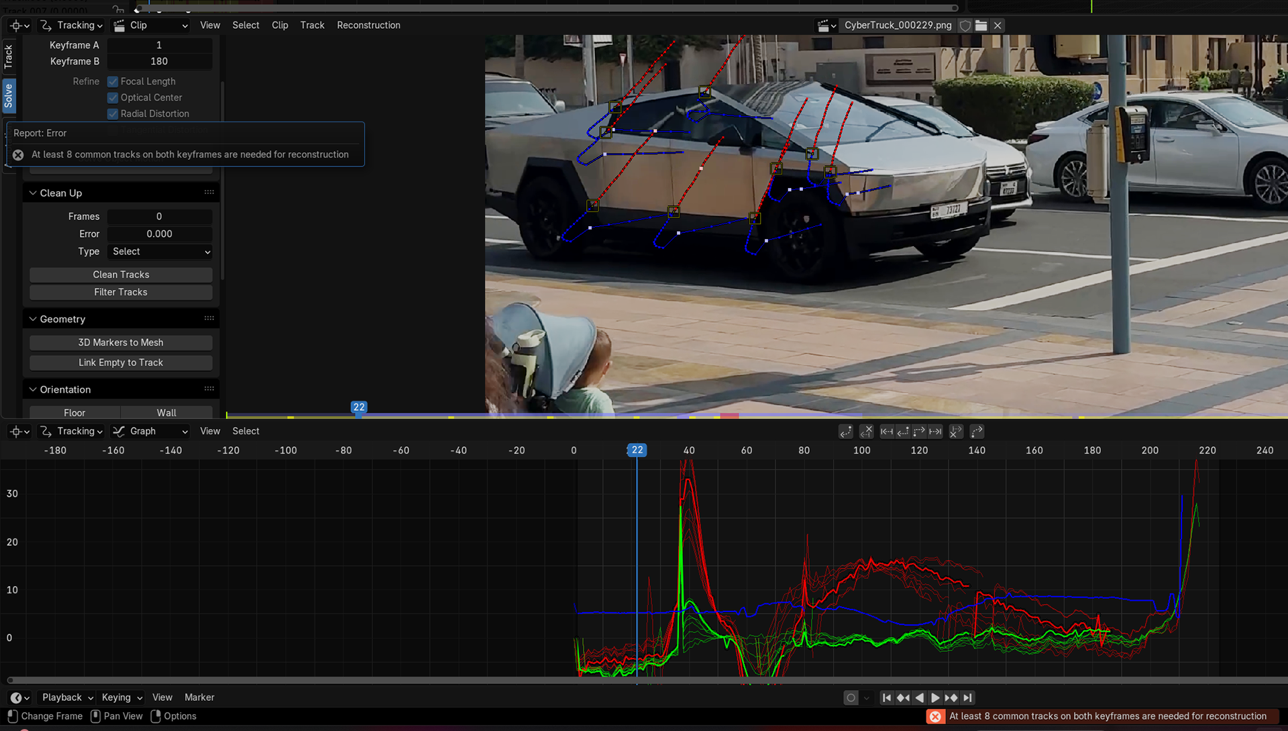Image resolution: width=1288 pixels, height=731 pixels.
Task: Collapse the Geometry panel
Action: (32, 319)
